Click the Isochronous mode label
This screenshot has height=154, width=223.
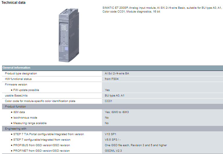coord(25,118)
